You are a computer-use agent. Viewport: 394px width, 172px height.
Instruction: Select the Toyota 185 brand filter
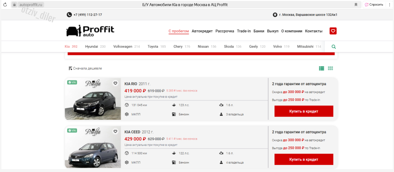(157, 47)
